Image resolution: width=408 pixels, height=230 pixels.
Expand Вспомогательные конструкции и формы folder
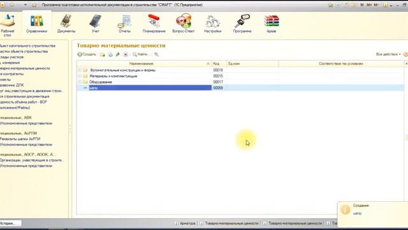[80, 70]
